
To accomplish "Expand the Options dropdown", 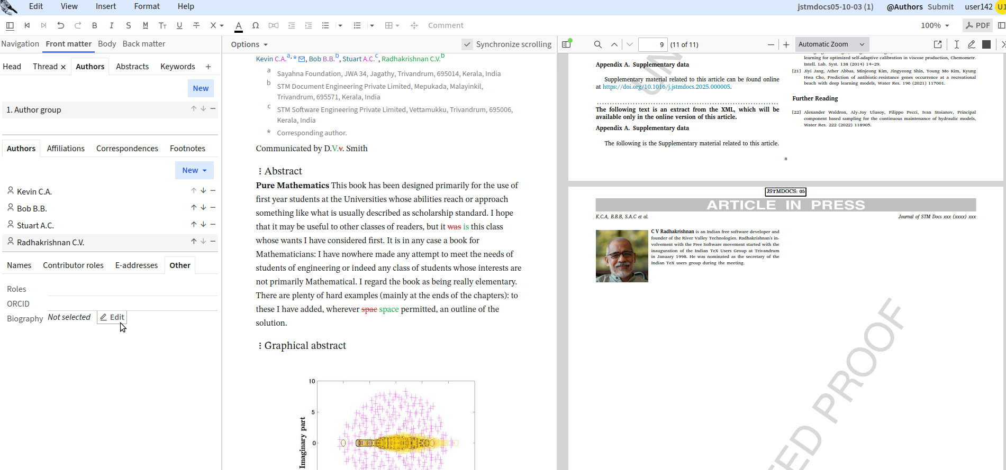I will 249,44.
